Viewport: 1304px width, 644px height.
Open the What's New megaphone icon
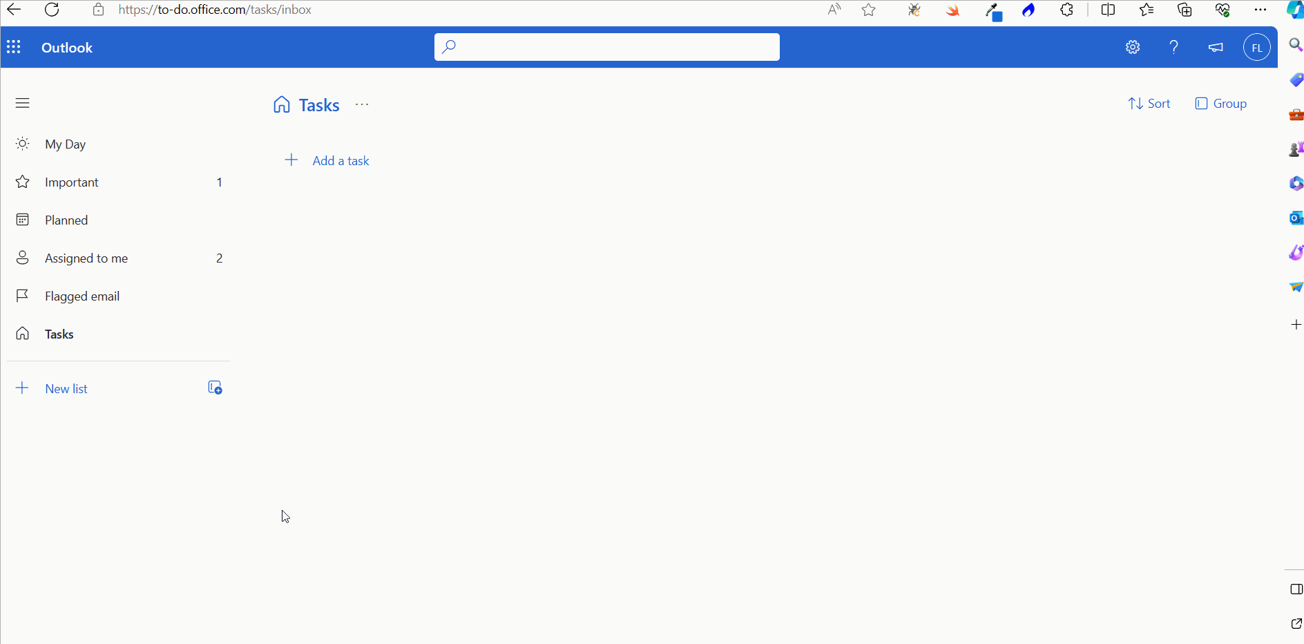[1216, 47]
